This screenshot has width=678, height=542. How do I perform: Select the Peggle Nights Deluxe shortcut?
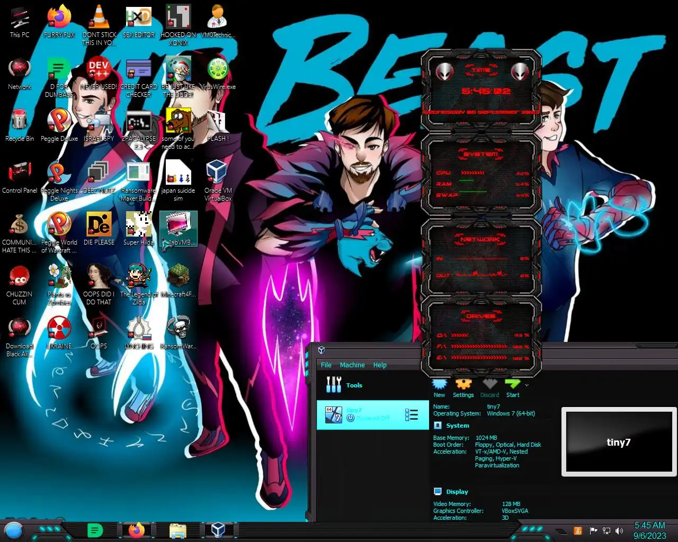(x=59, y=182)
